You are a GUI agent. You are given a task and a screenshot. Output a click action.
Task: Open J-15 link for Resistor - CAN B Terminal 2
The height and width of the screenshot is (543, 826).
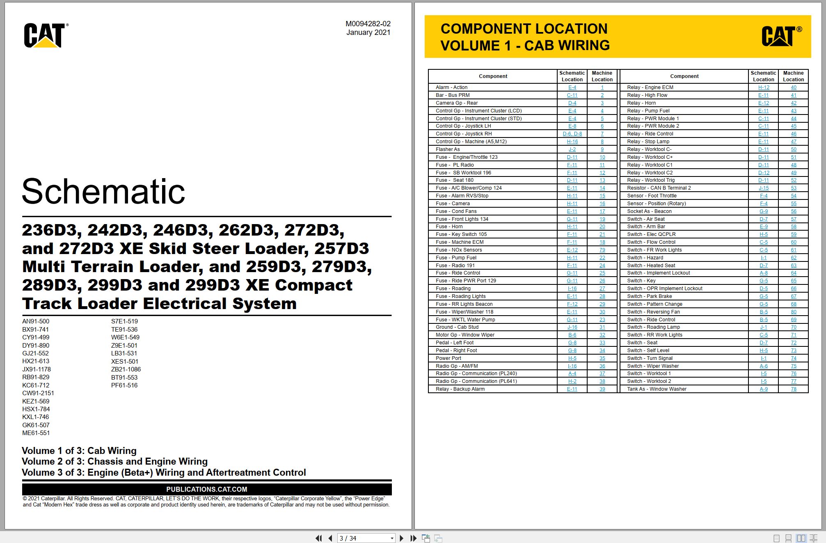763,188
